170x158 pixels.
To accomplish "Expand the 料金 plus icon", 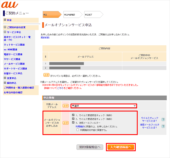I will point(5,20).
